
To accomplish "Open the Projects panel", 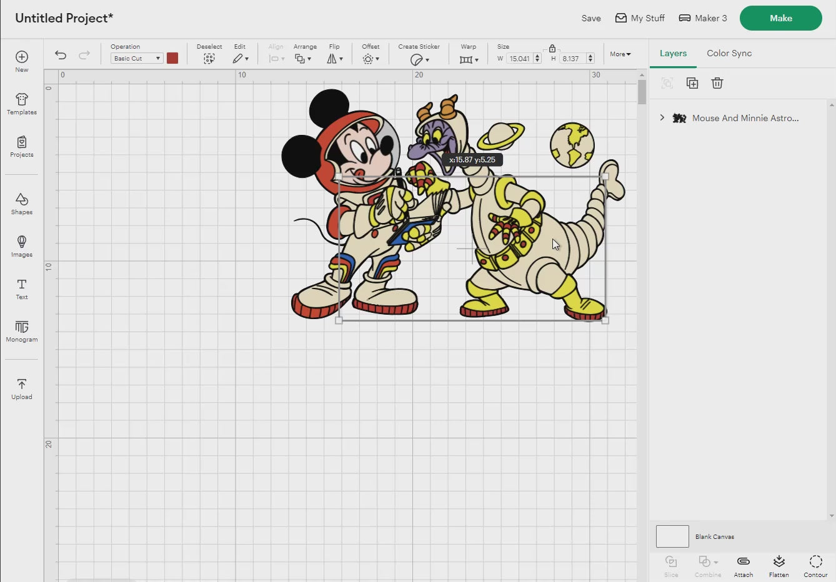I will 22,146.
